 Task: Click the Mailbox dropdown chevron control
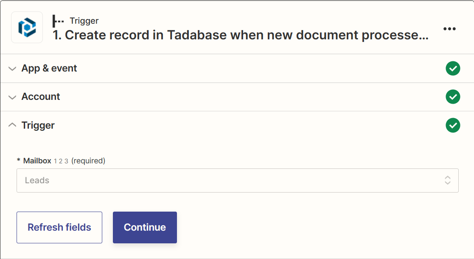pos(447,180)
